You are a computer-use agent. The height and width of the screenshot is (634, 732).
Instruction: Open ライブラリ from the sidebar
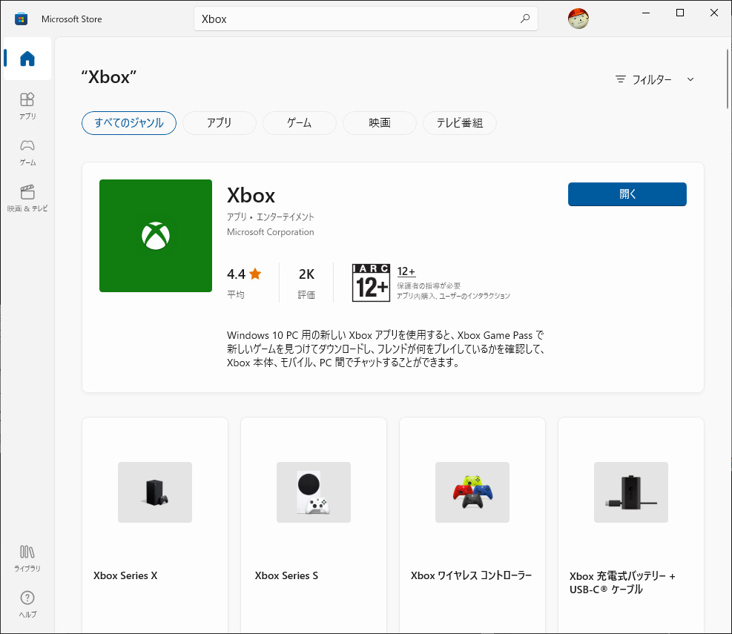tap(27, 557)
